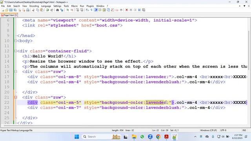Click the Cut scissors icon
The width and height of the screenshot is (251, 141).
tap(33, 10)
